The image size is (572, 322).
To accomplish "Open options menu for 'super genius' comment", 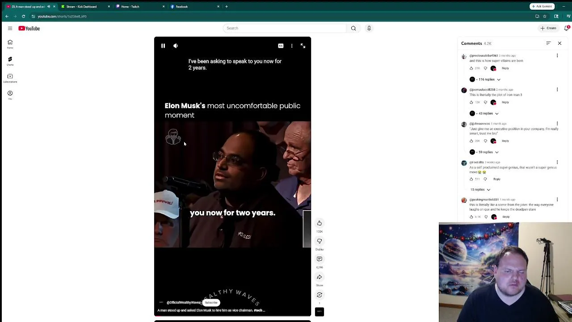I will (x=557, y=162).
